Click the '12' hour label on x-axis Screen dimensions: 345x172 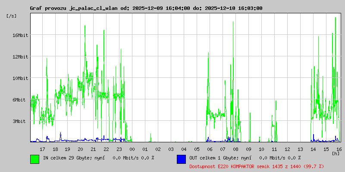click(x=287, y=149)
